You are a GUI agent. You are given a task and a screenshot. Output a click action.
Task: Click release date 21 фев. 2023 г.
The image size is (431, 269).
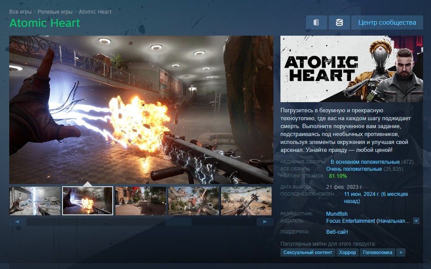344,187
